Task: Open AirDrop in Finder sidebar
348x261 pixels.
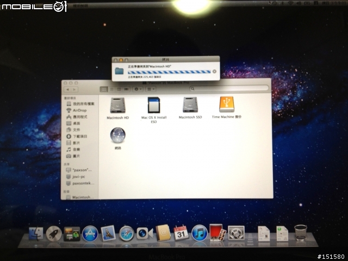Action: tap(77, 110)
